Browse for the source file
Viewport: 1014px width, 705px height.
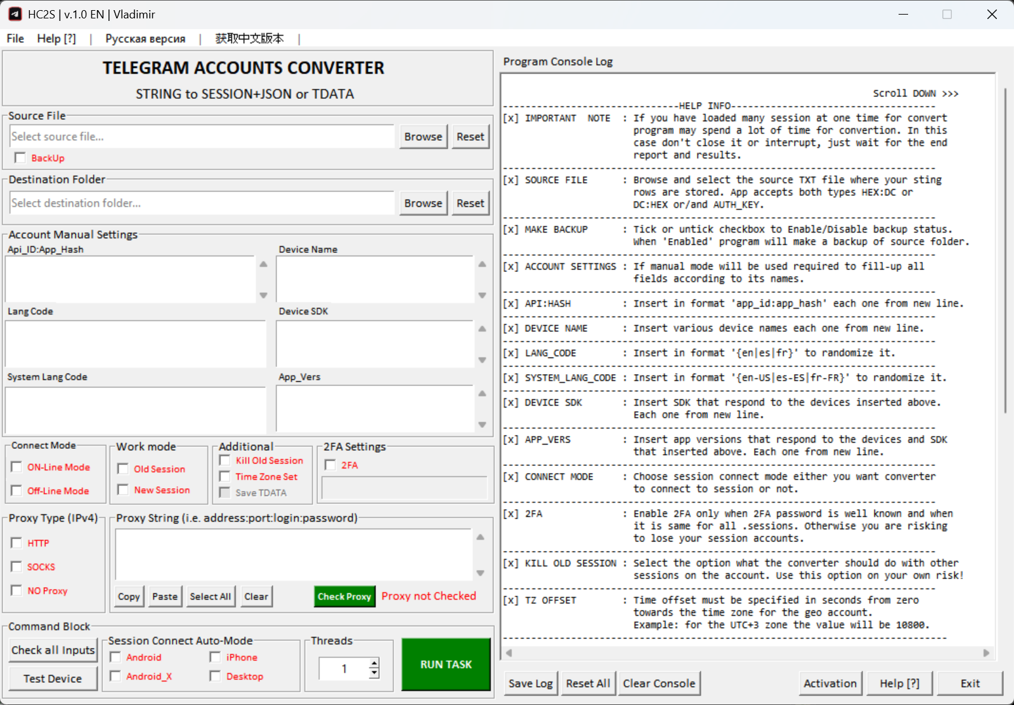tap(423, 136)
